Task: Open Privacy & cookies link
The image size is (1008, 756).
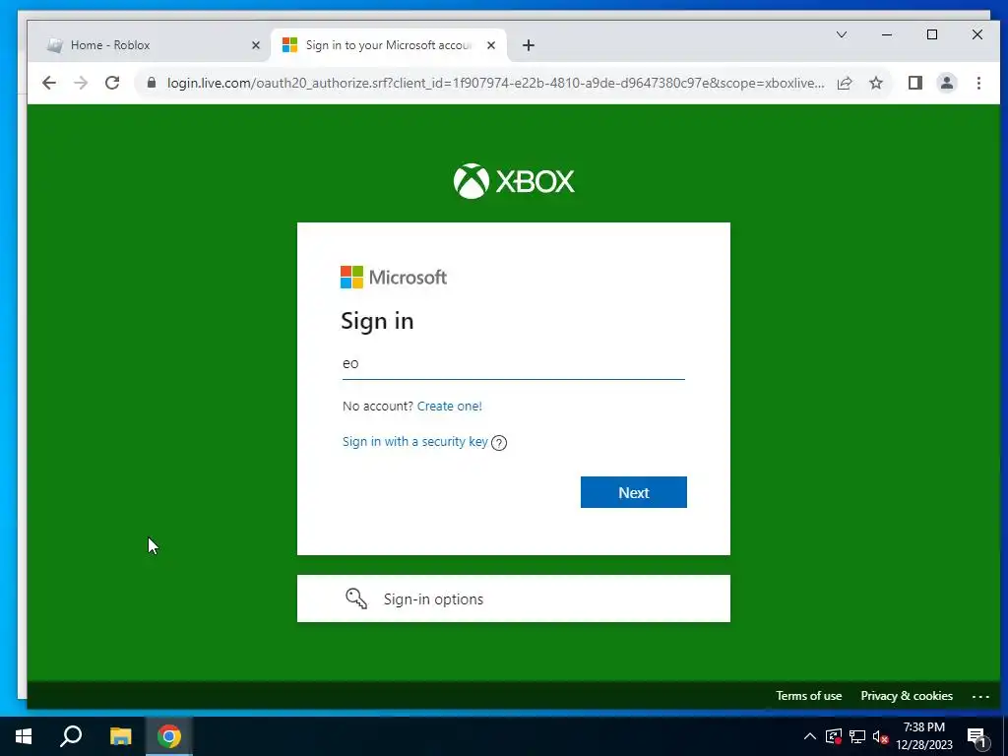Action: [x=907, y=696]
